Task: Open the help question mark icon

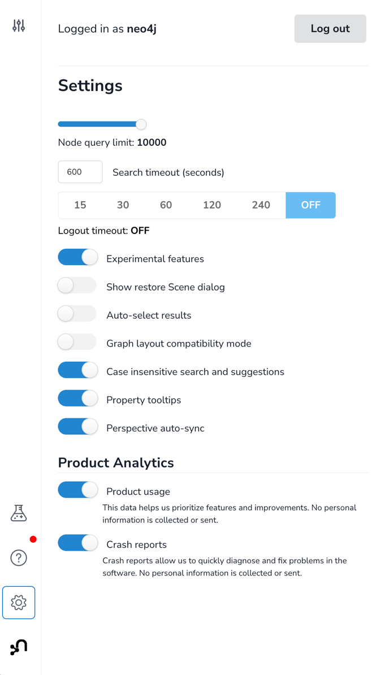Action: pos(19,558)
